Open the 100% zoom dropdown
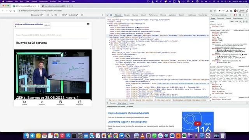 [64, 15]
